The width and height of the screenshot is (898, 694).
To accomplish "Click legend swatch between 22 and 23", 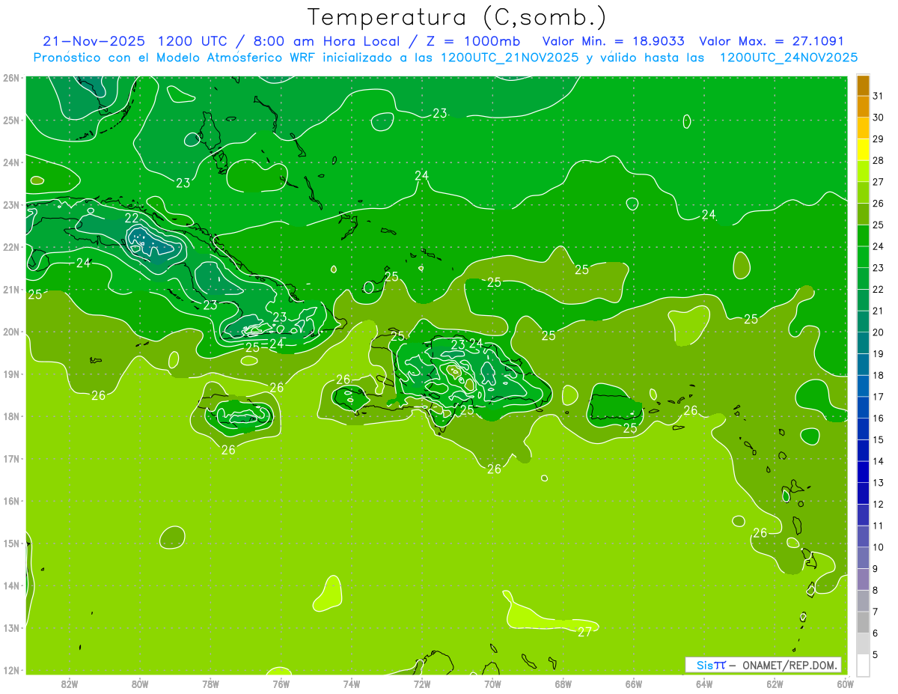I will [863, 278].
